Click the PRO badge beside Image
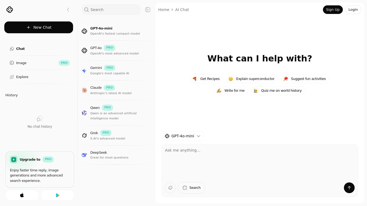Viewport: 367px width, 206px height. point(64,63)
